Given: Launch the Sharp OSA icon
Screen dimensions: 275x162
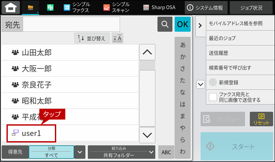Looking at the screenshot, I should pyautogui.click(x=146, y=7).
